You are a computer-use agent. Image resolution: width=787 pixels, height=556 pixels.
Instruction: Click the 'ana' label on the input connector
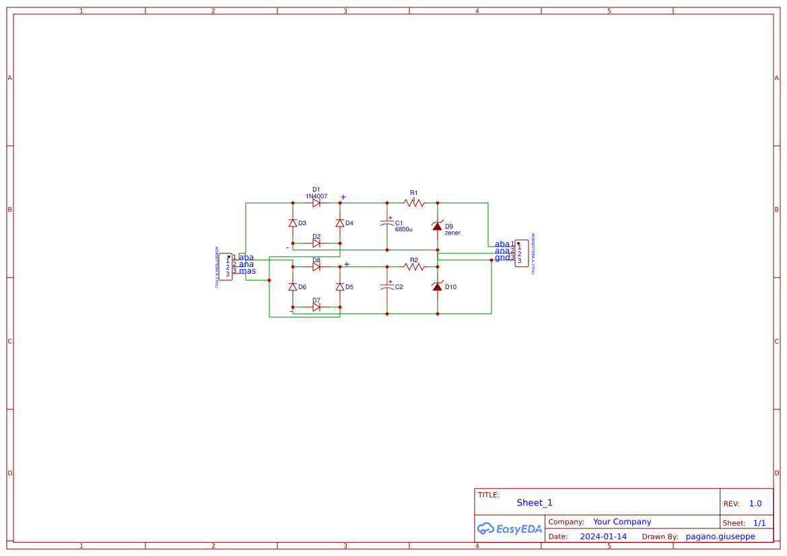tap(246, 264)
